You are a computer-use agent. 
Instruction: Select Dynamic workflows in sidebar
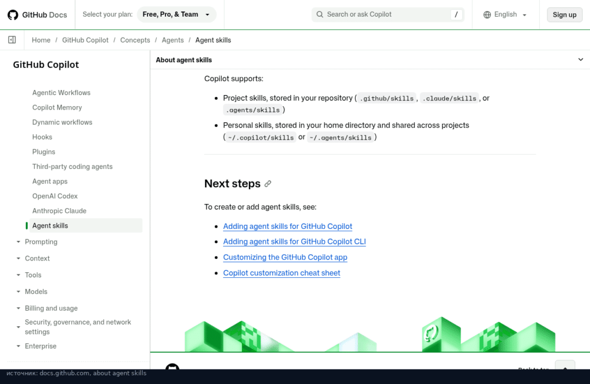pyautogui.click(x=62, y=122)
